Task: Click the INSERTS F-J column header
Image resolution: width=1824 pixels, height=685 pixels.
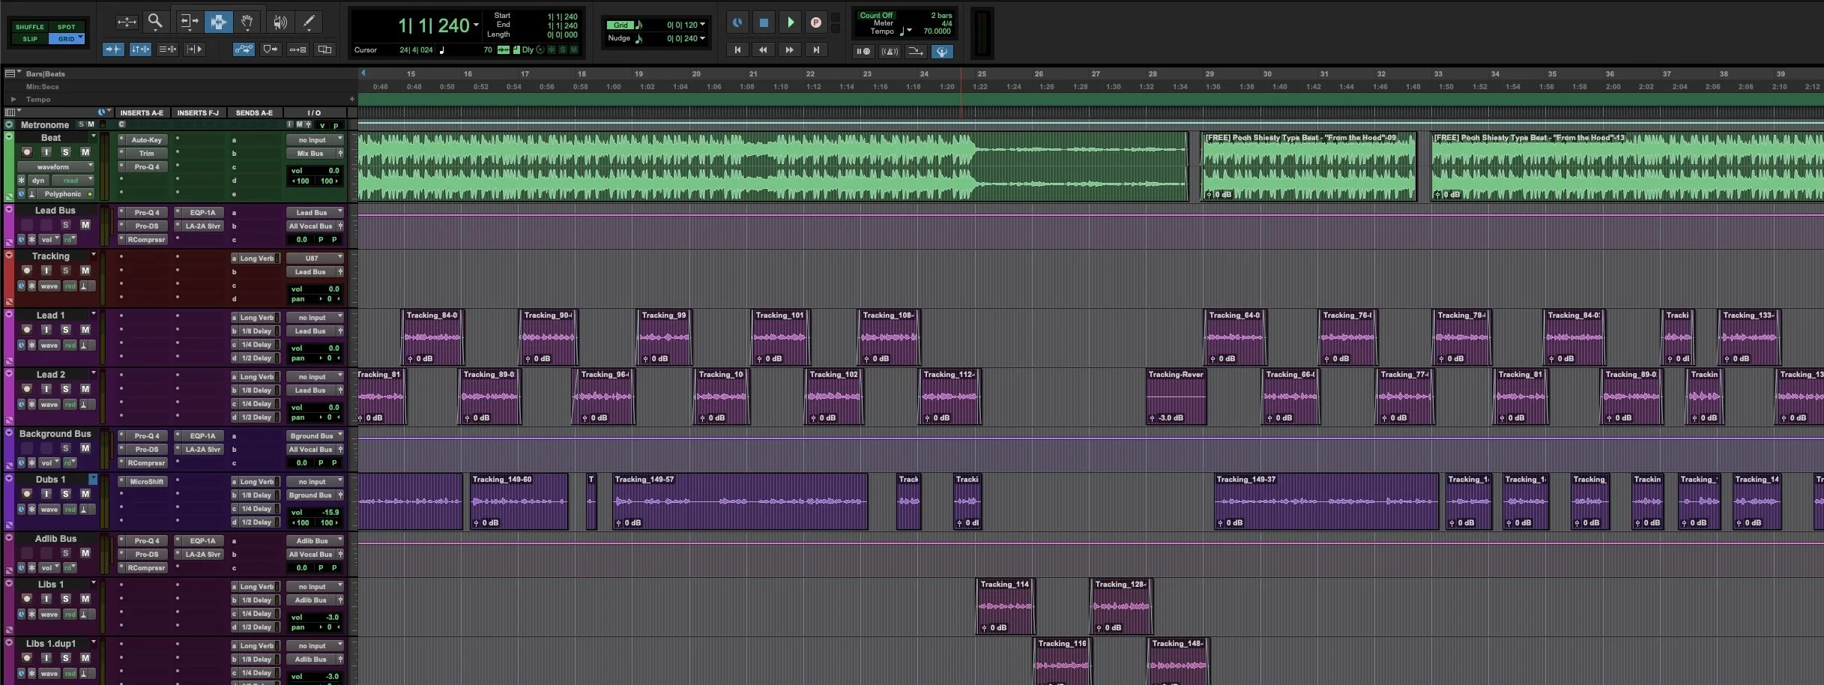Action: pyautogui.click(x=198, y=113)
